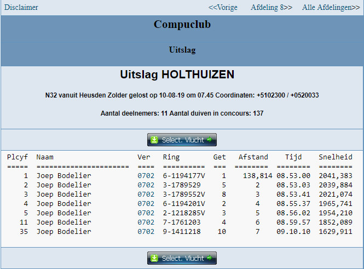
Task: Click the Uitslag HOLTHUIZEN title
Action: 177,75
